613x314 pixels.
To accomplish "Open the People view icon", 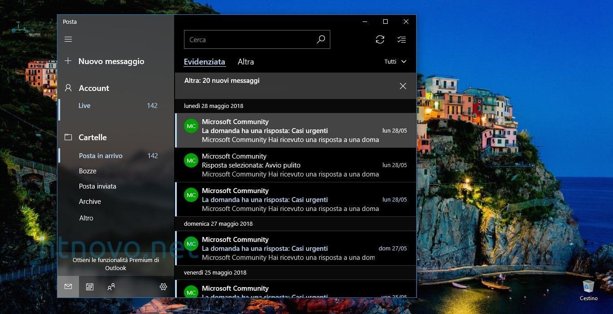I will 111,287.
